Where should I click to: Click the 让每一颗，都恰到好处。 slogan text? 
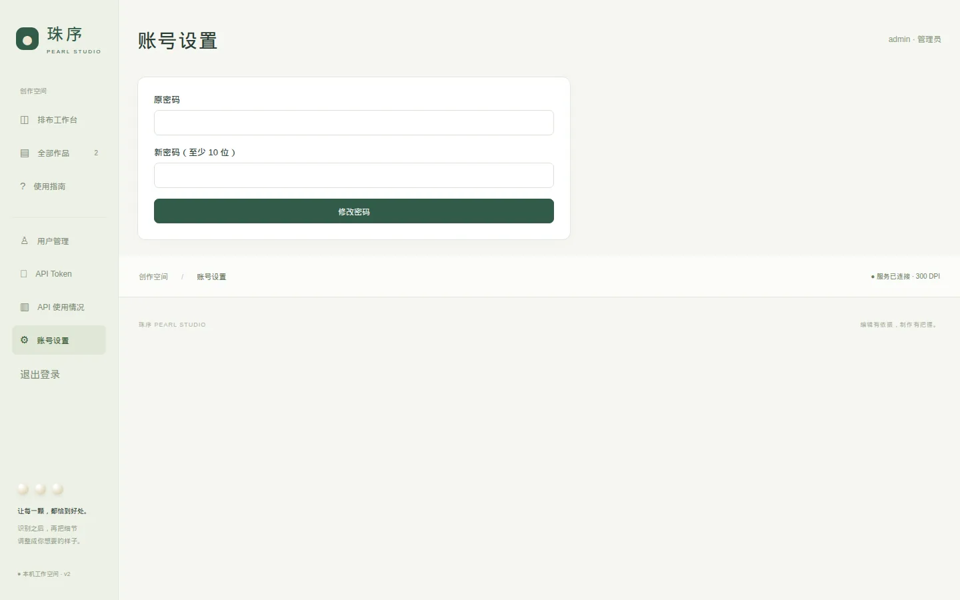pyautogui.click(x=53, y=511)
